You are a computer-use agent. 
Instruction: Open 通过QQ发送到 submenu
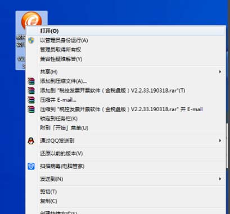pos(126,140)
